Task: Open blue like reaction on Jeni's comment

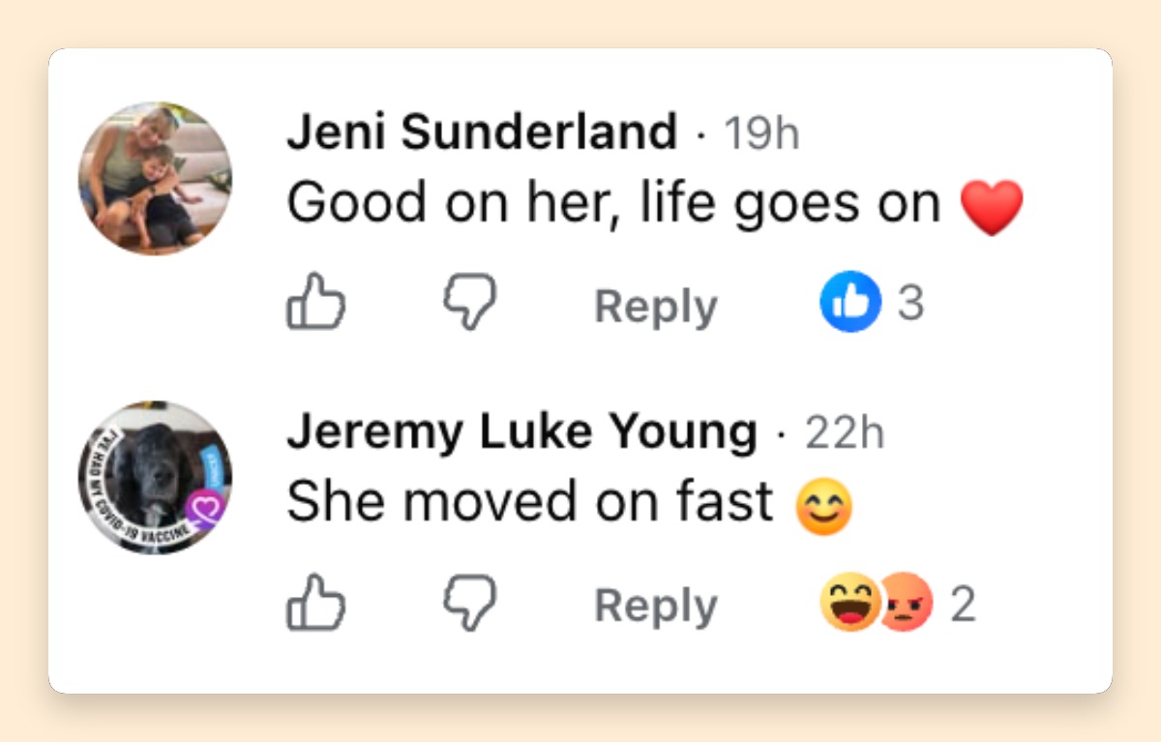Action: [850, 302]
